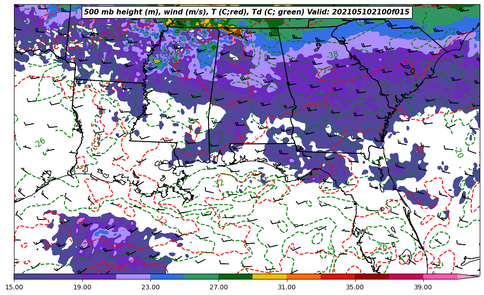Click the colorbar label 19.00

point(82,287)
